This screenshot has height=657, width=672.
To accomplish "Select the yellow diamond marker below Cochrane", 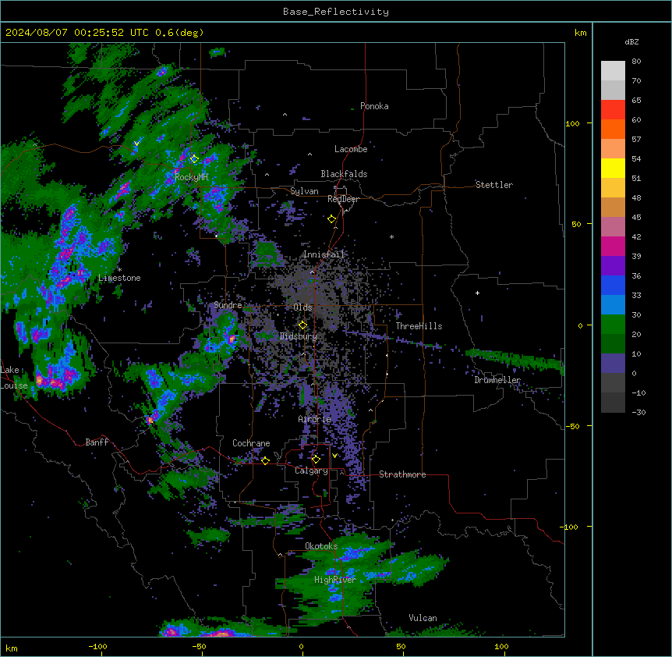I will (x=265, y=460).
